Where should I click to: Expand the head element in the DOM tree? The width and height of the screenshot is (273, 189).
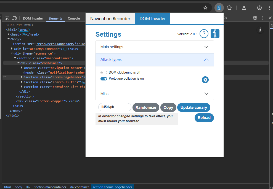click(x=9, y=34)
